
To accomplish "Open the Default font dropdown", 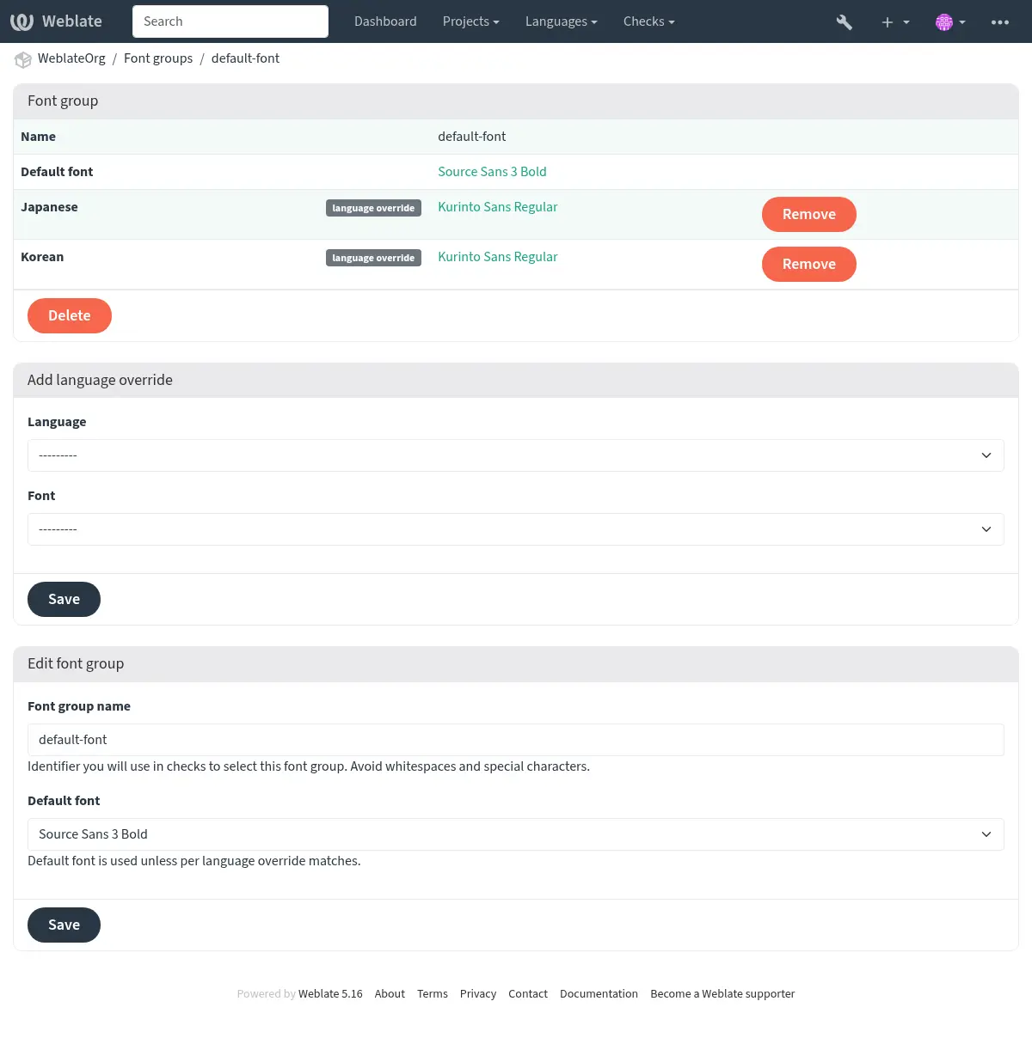I will click(x=515, y=834).
